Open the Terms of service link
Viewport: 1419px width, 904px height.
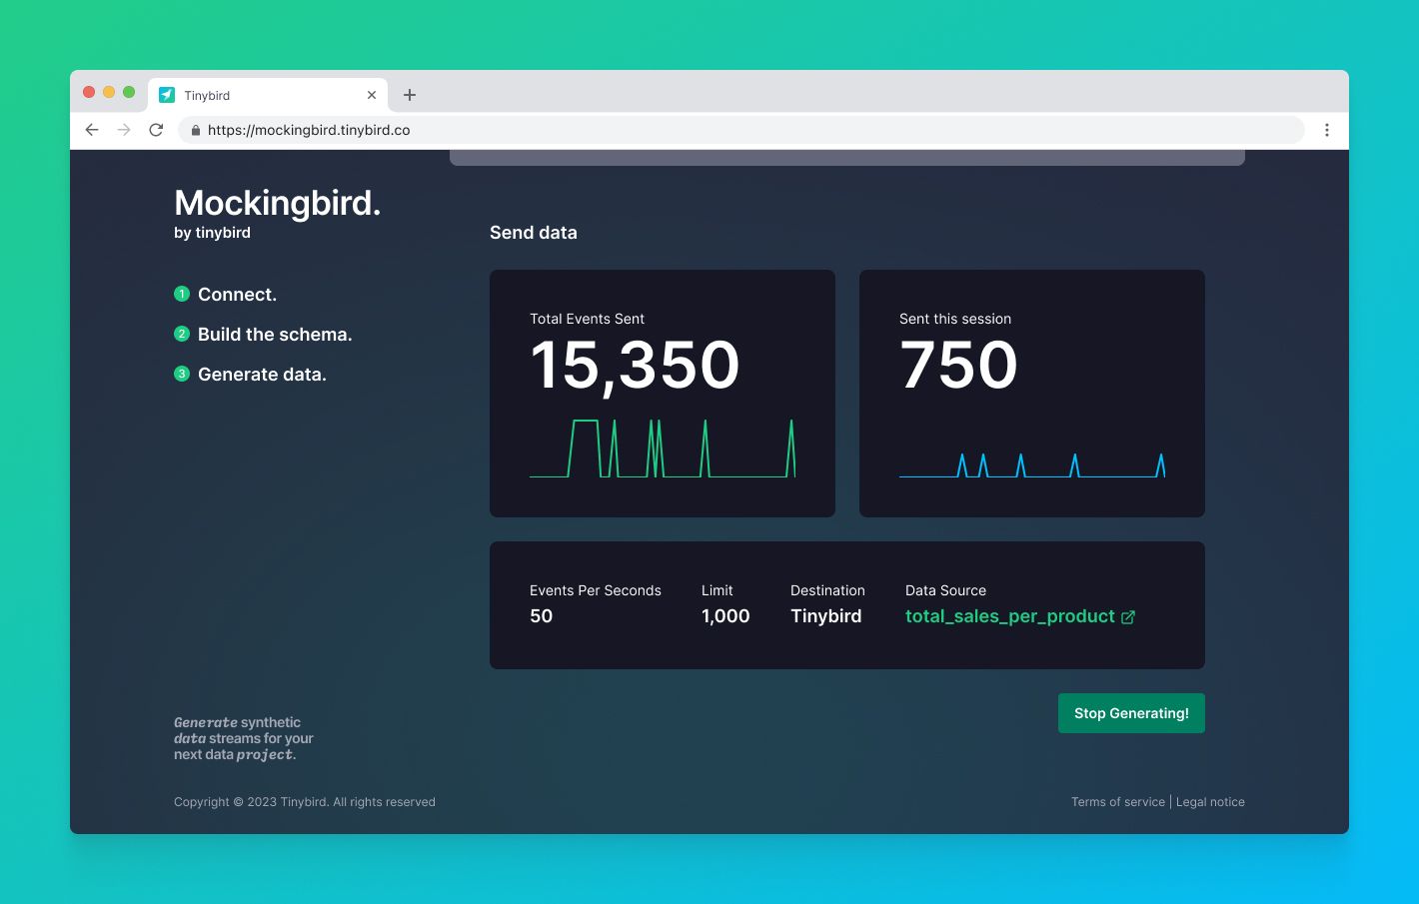(x=1117, y=802)
